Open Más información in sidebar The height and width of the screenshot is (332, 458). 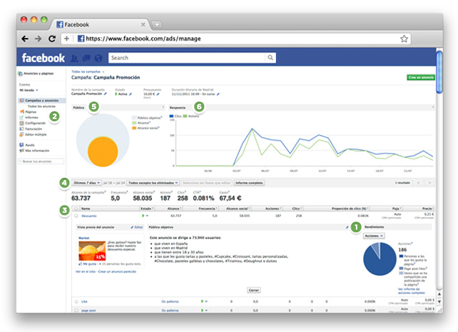coord(37,151)
